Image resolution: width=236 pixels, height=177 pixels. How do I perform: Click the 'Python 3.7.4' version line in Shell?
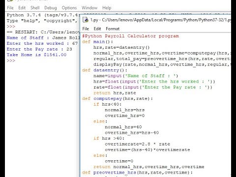click(43, 15)
